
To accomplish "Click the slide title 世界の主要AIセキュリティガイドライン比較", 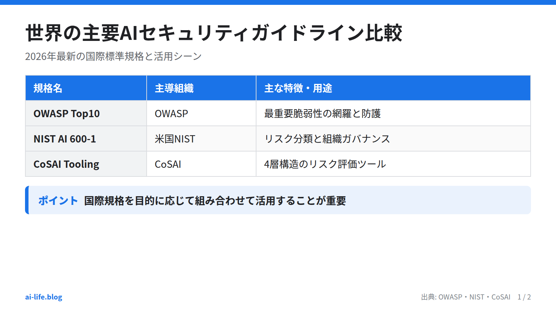I will click(x=214, y=33).
